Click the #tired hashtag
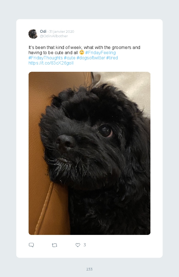 pyautogui.click(x=112, y=58)
